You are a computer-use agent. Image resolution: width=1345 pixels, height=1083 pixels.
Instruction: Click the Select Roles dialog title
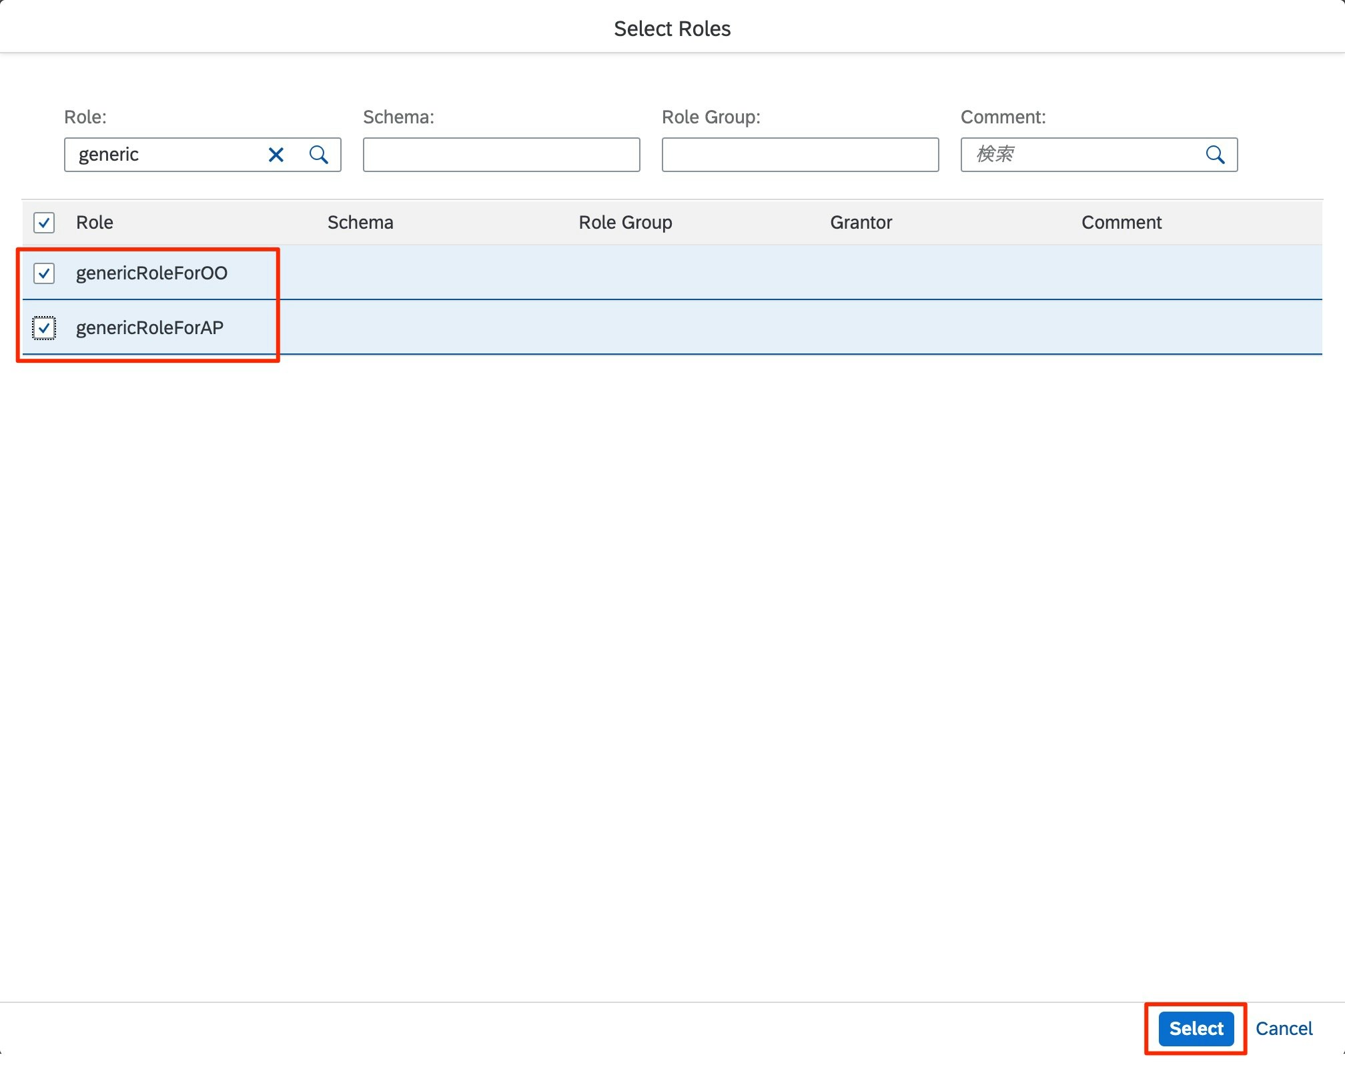coord(672,29)
